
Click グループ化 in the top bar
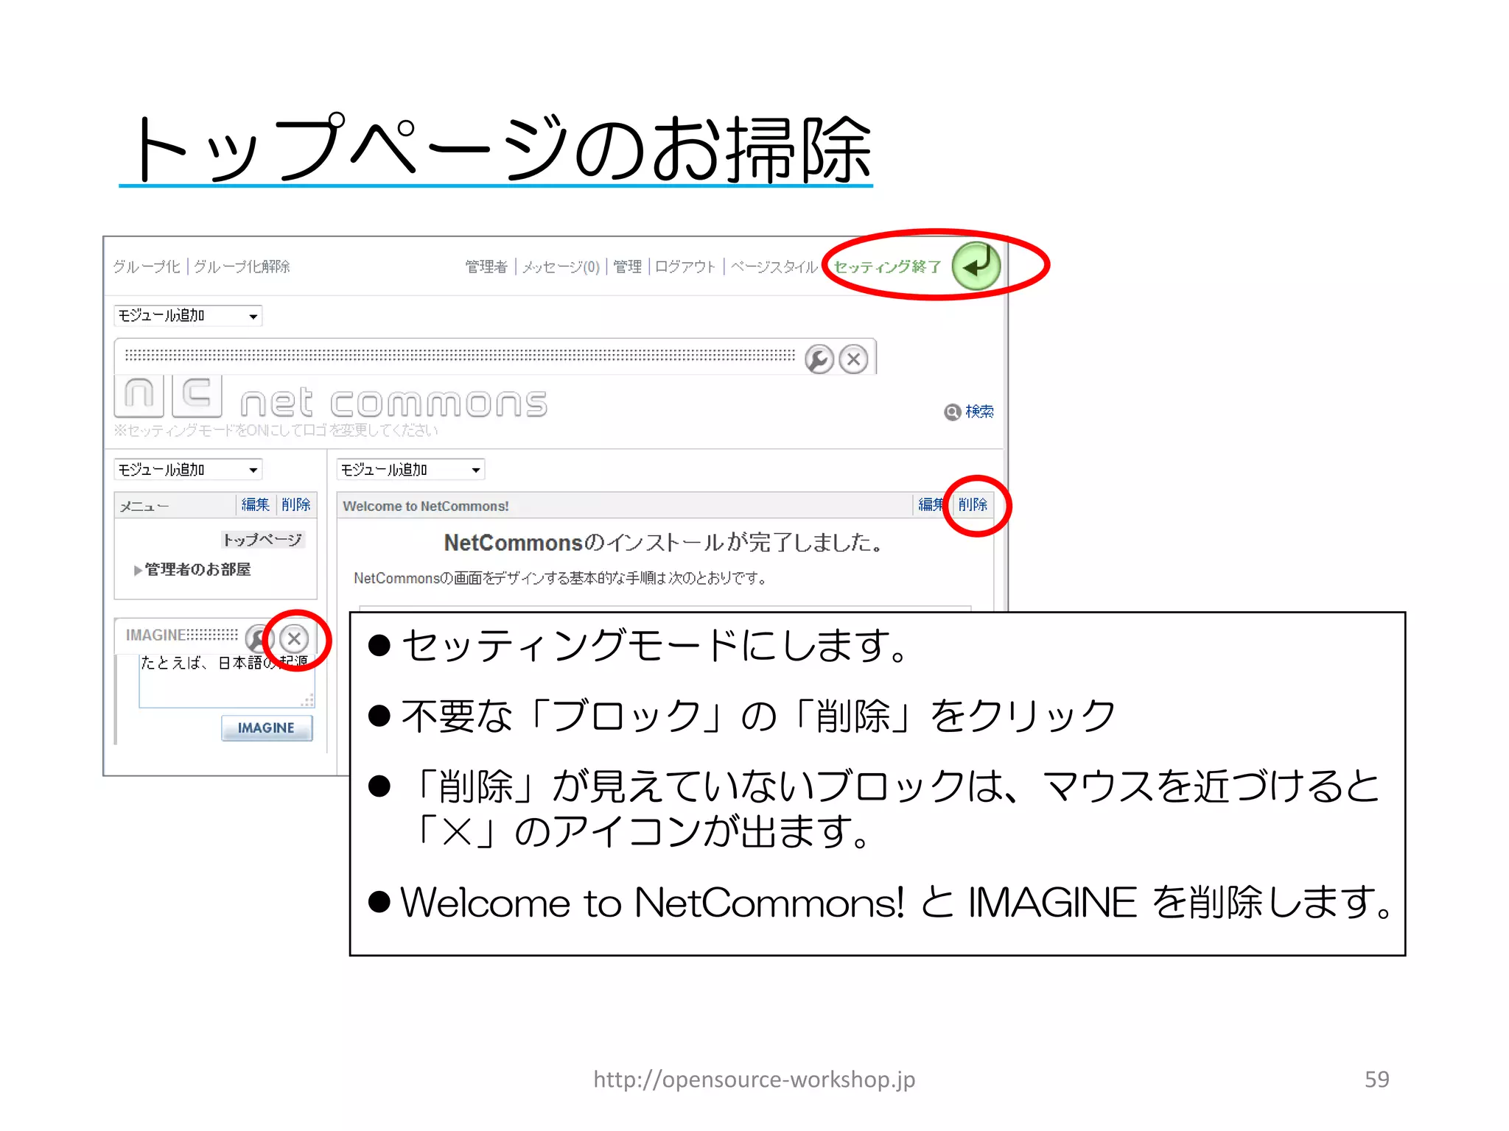tap(147, 267)
